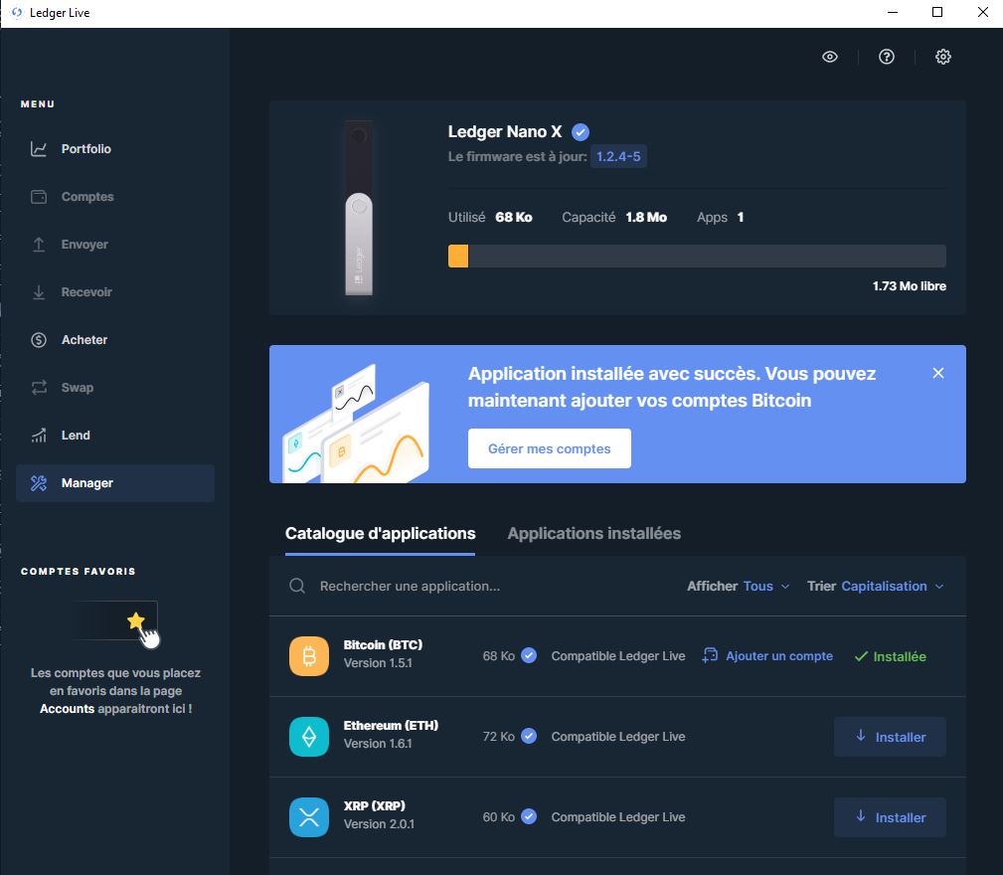Click the Ledger Nano X device image
The width and height of the screenshot is (1003, 875).
(x=359, y=208)
